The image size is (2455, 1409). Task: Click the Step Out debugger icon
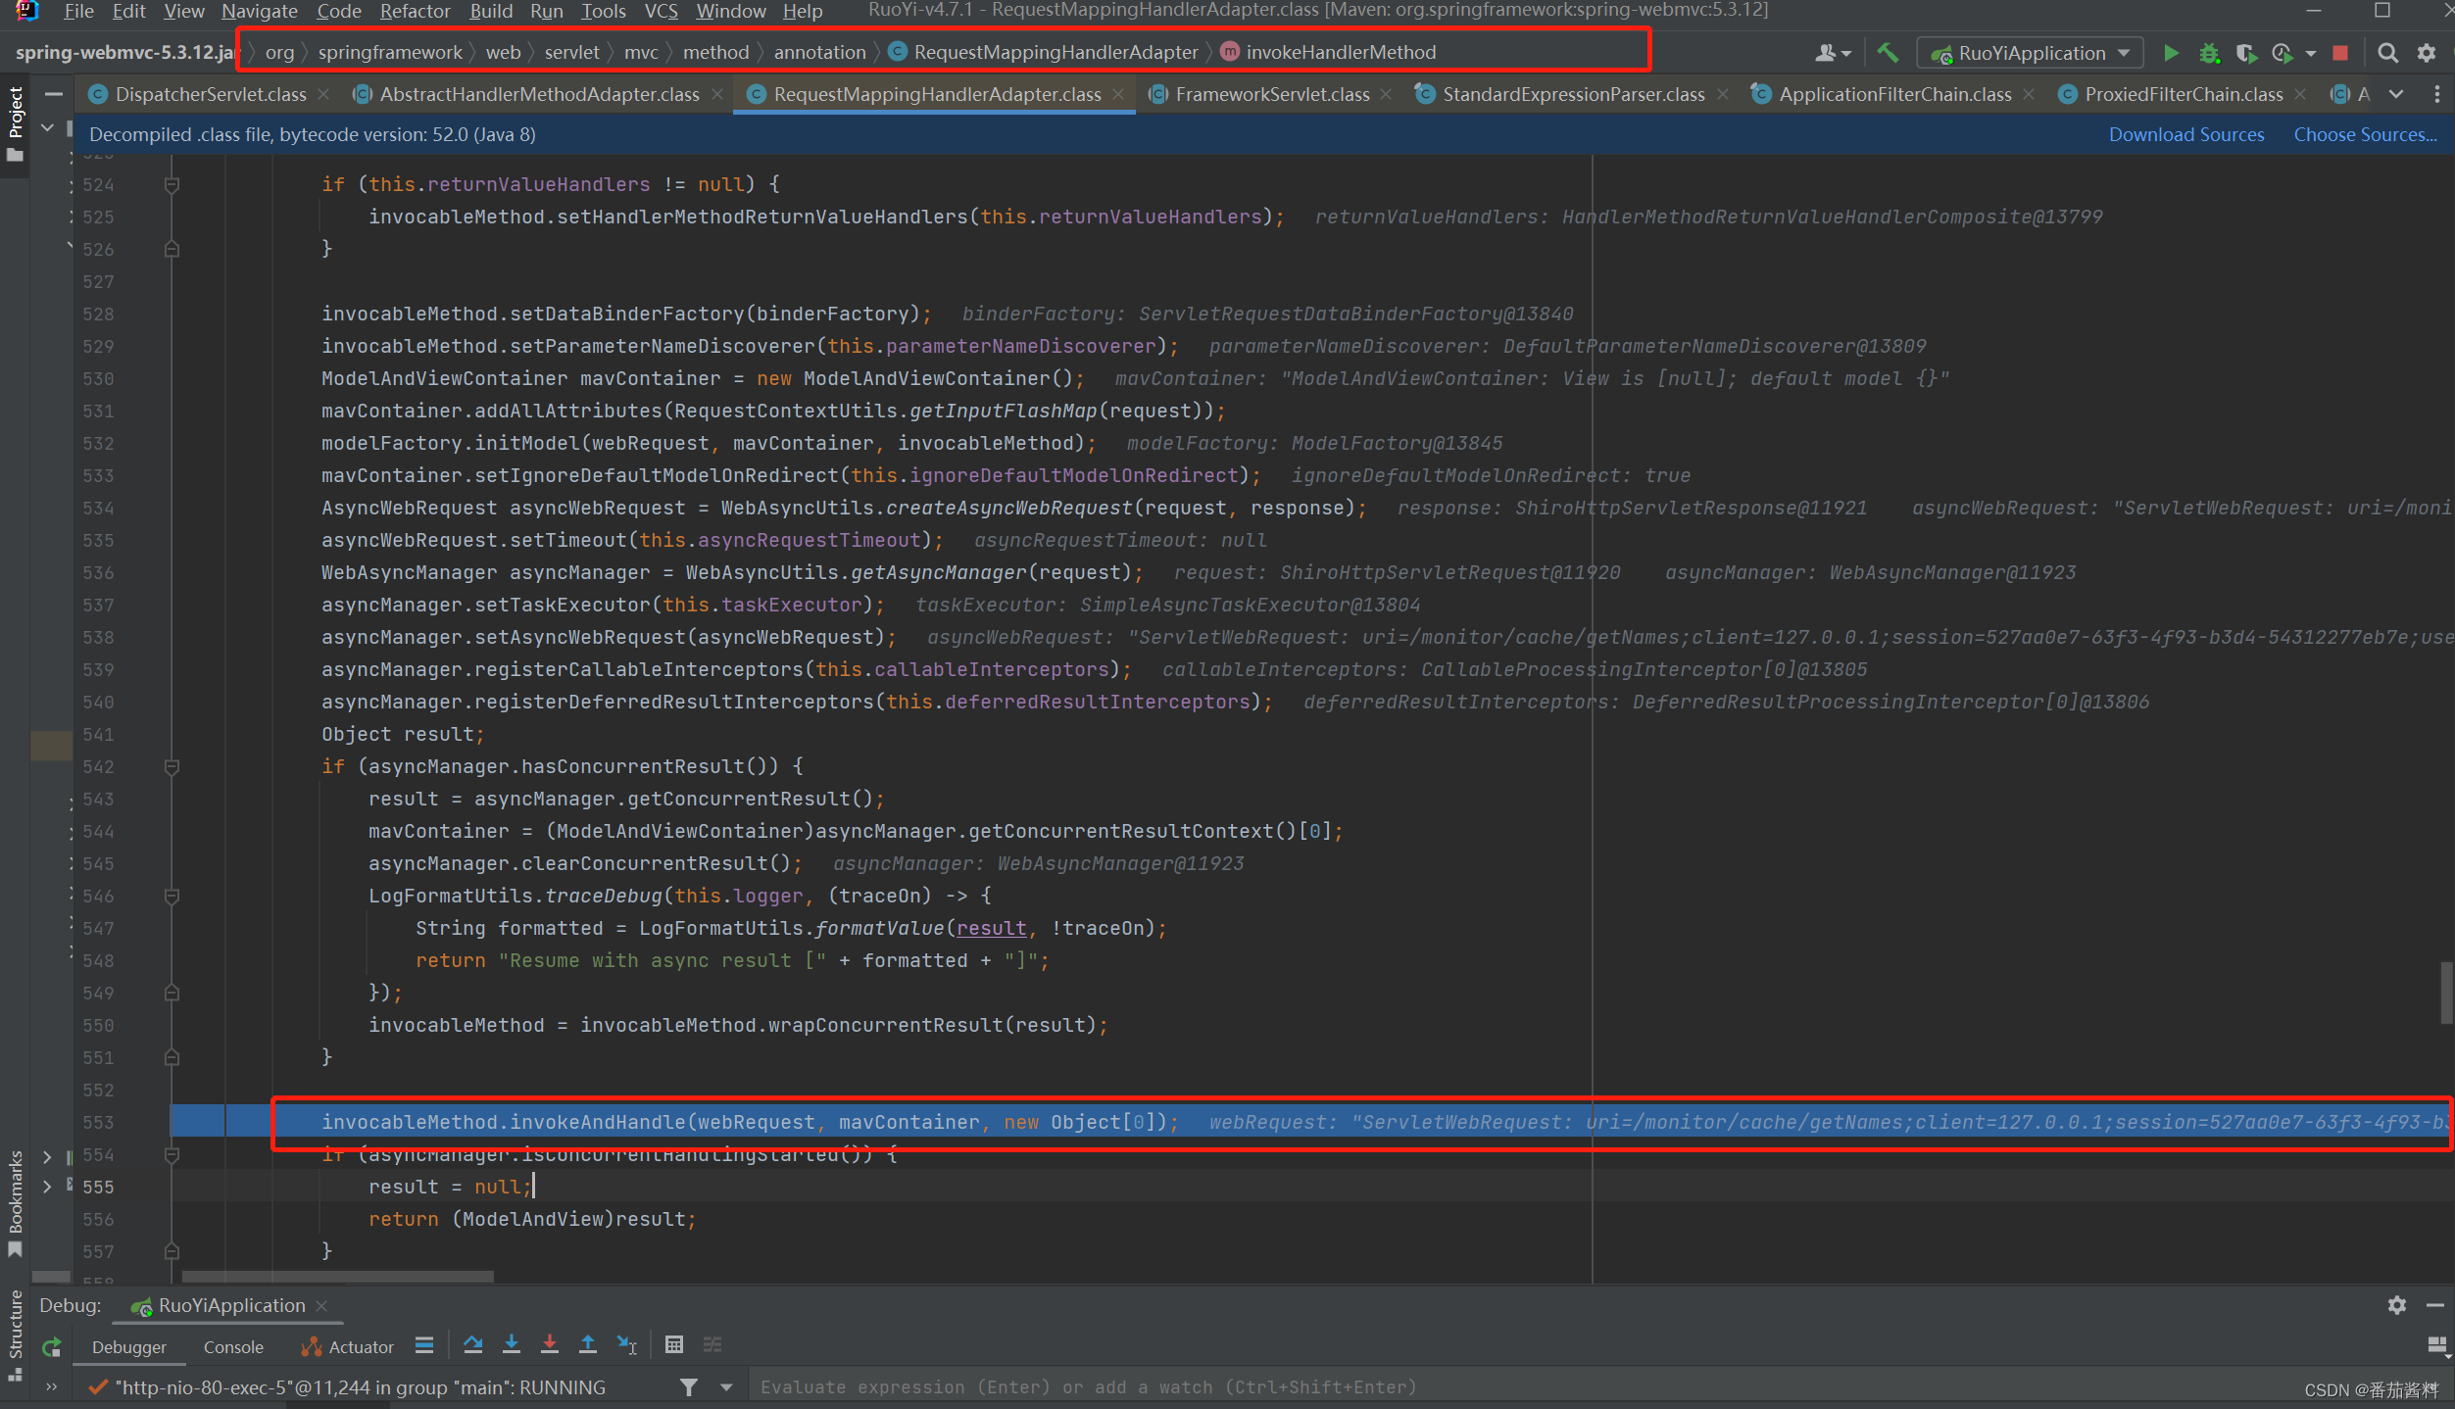[x=588, y=1345]
